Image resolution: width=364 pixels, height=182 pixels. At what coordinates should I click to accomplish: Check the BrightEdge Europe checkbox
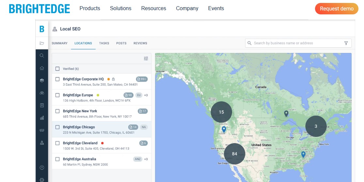pos(57,95)
